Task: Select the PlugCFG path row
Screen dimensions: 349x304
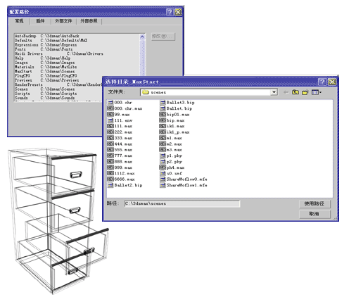Action: pos(58,76)
